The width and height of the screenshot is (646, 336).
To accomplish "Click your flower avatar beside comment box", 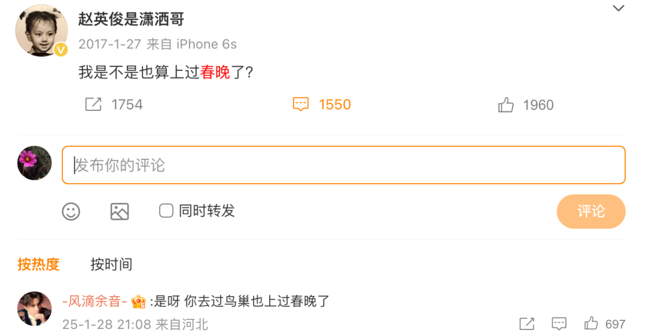I will [x=35, y=163].
